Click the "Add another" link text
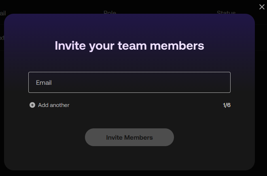 point(53,105)
